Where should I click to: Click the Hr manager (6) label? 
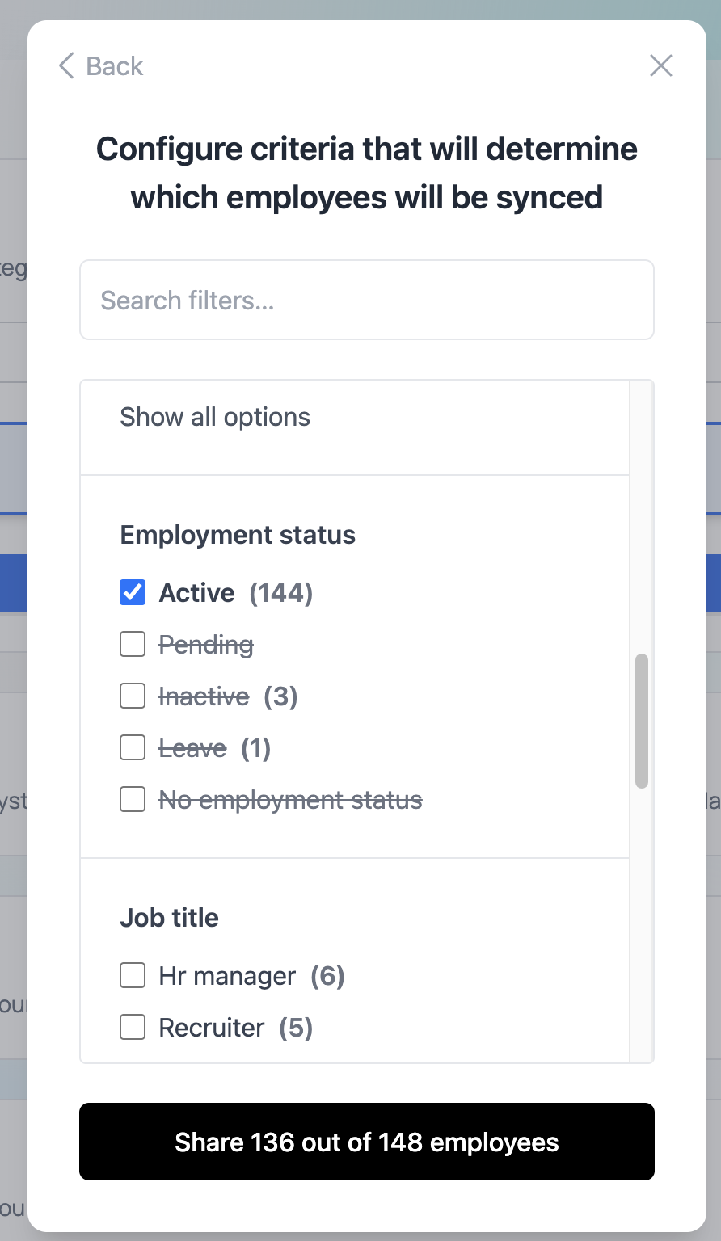[251, 976]
